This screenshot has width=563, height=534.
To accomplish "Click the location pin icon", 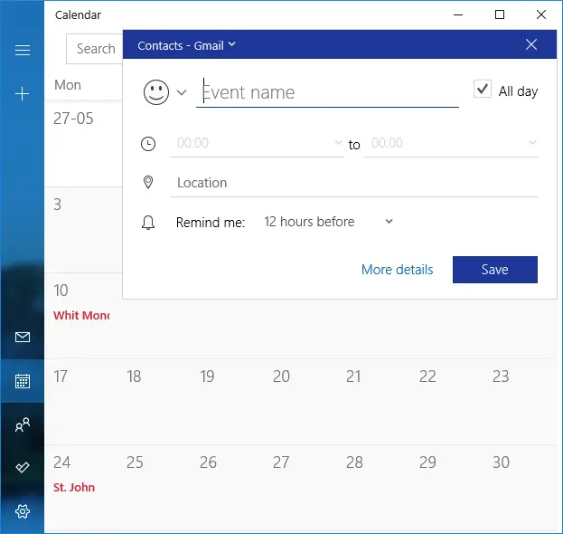I will coord(148,182).
